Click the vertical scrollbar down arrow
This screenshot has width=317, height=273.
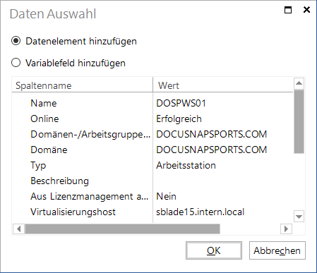click(x=299, y=217)
